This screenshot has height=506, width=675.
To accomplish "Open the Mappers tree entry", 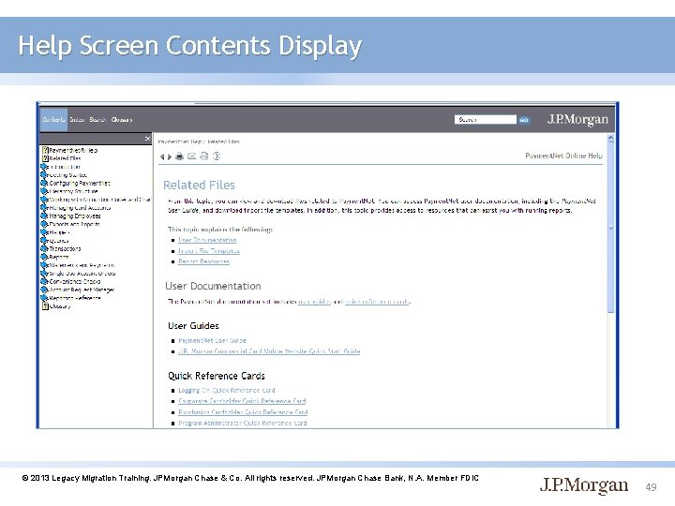I will click(x=59, y=232).
